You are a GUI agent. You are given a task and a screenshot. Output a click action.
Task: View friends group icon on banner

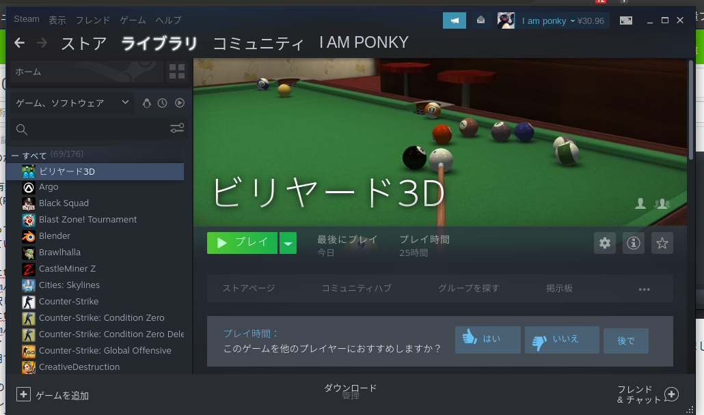[662, 203]
